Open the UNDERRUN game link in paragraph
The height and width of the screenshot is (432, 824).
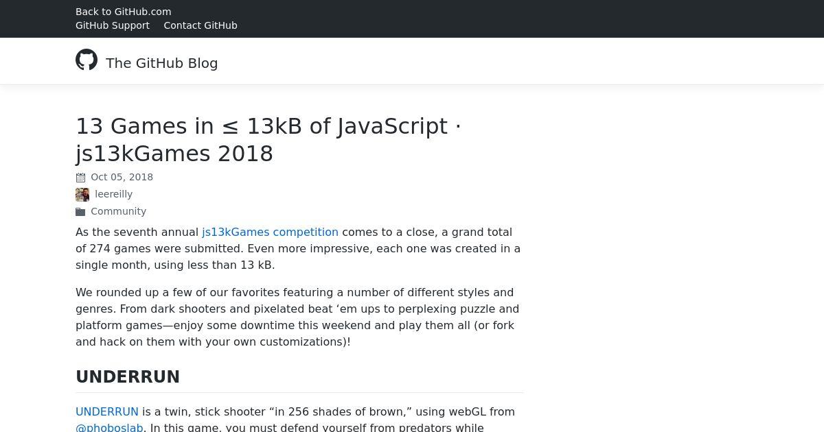tap(107, 411)
